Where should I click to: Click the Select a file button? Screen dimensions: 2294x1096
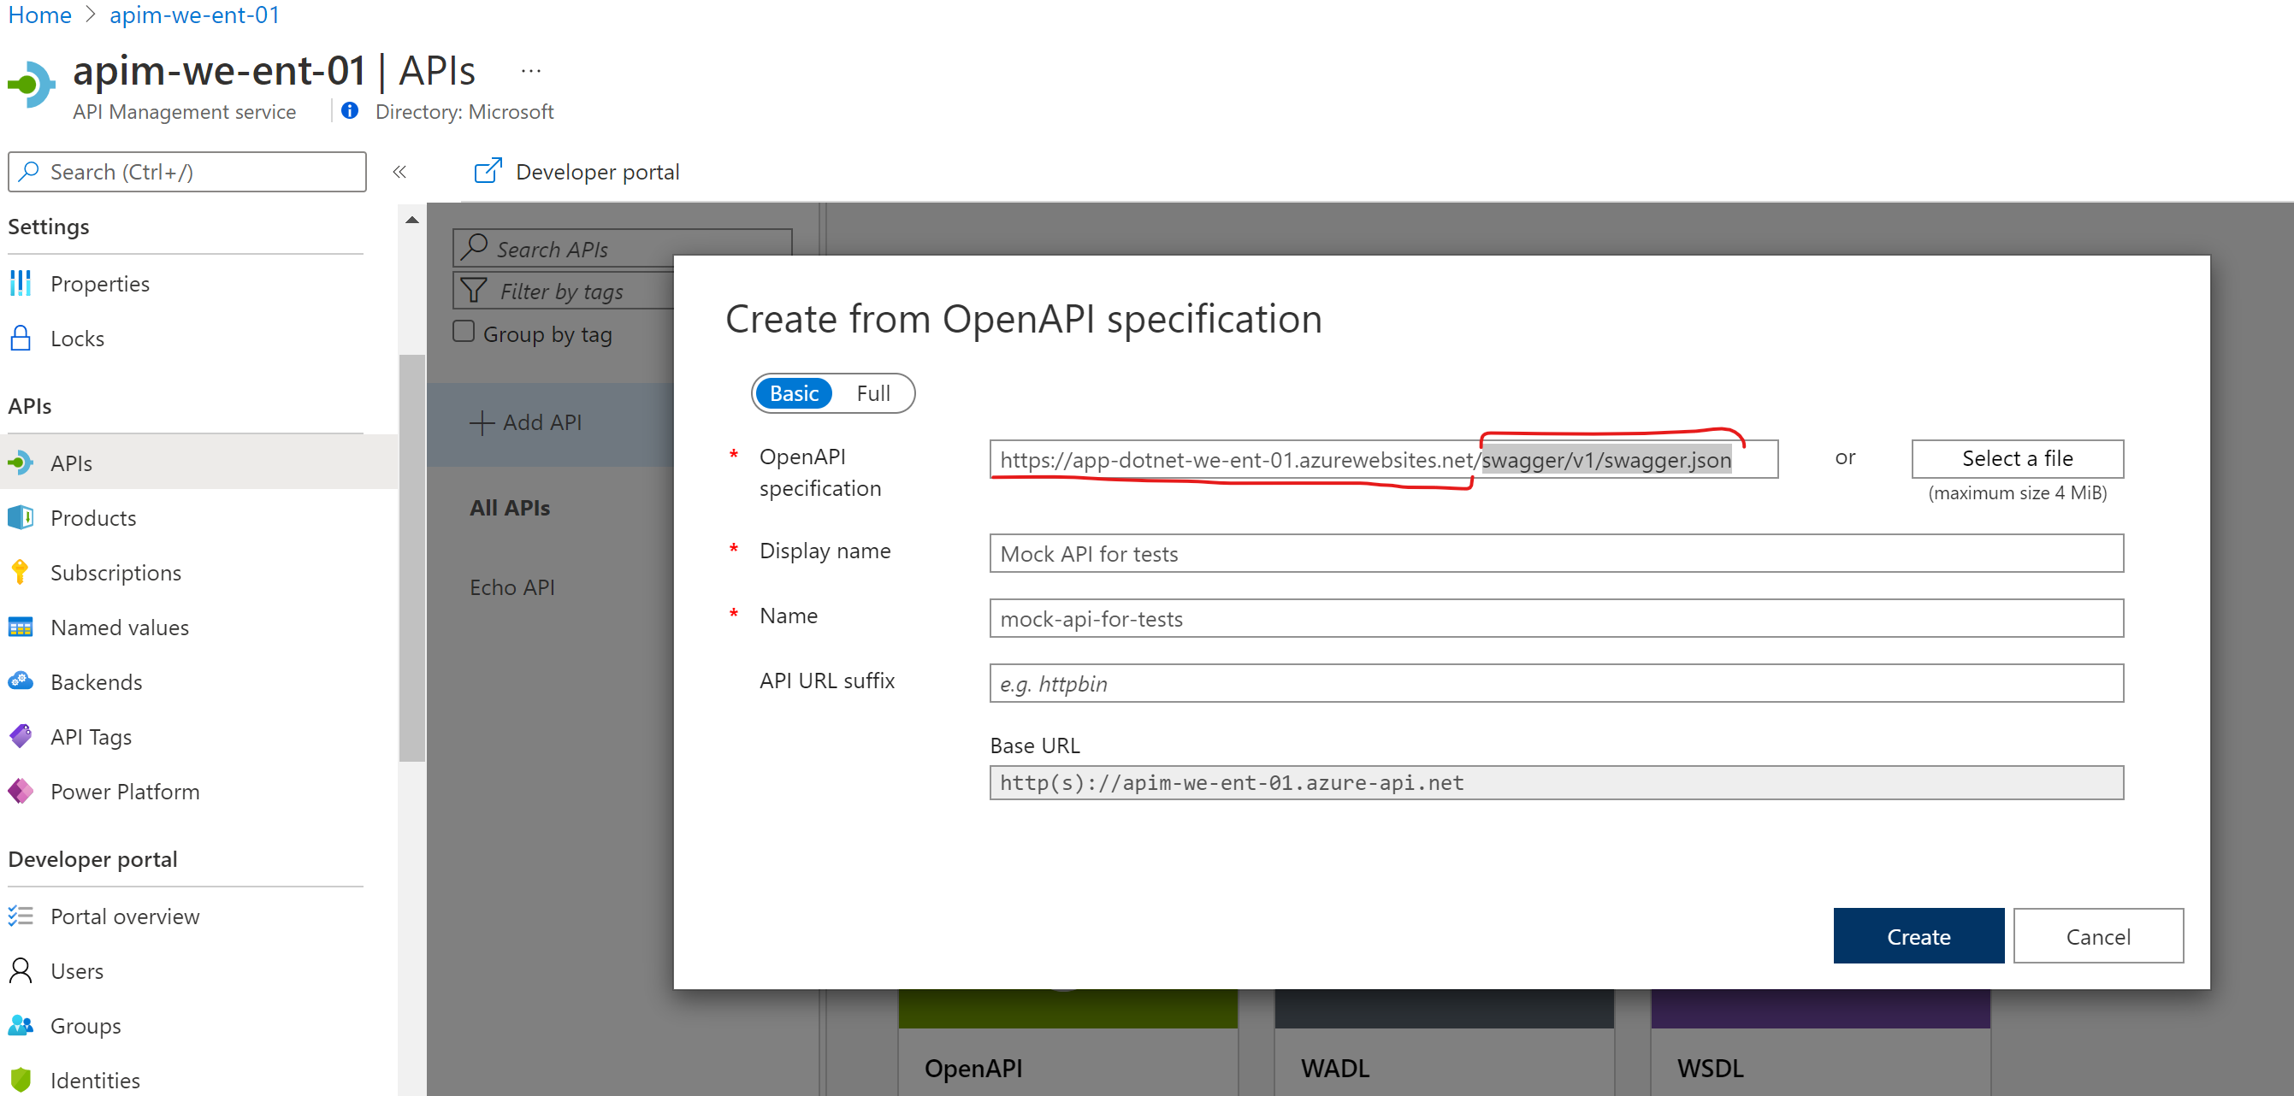(2016, 458)
